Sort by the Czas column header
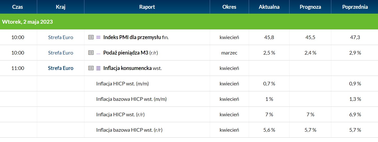The height and width of the screenshot is (142, 378). 18,7
